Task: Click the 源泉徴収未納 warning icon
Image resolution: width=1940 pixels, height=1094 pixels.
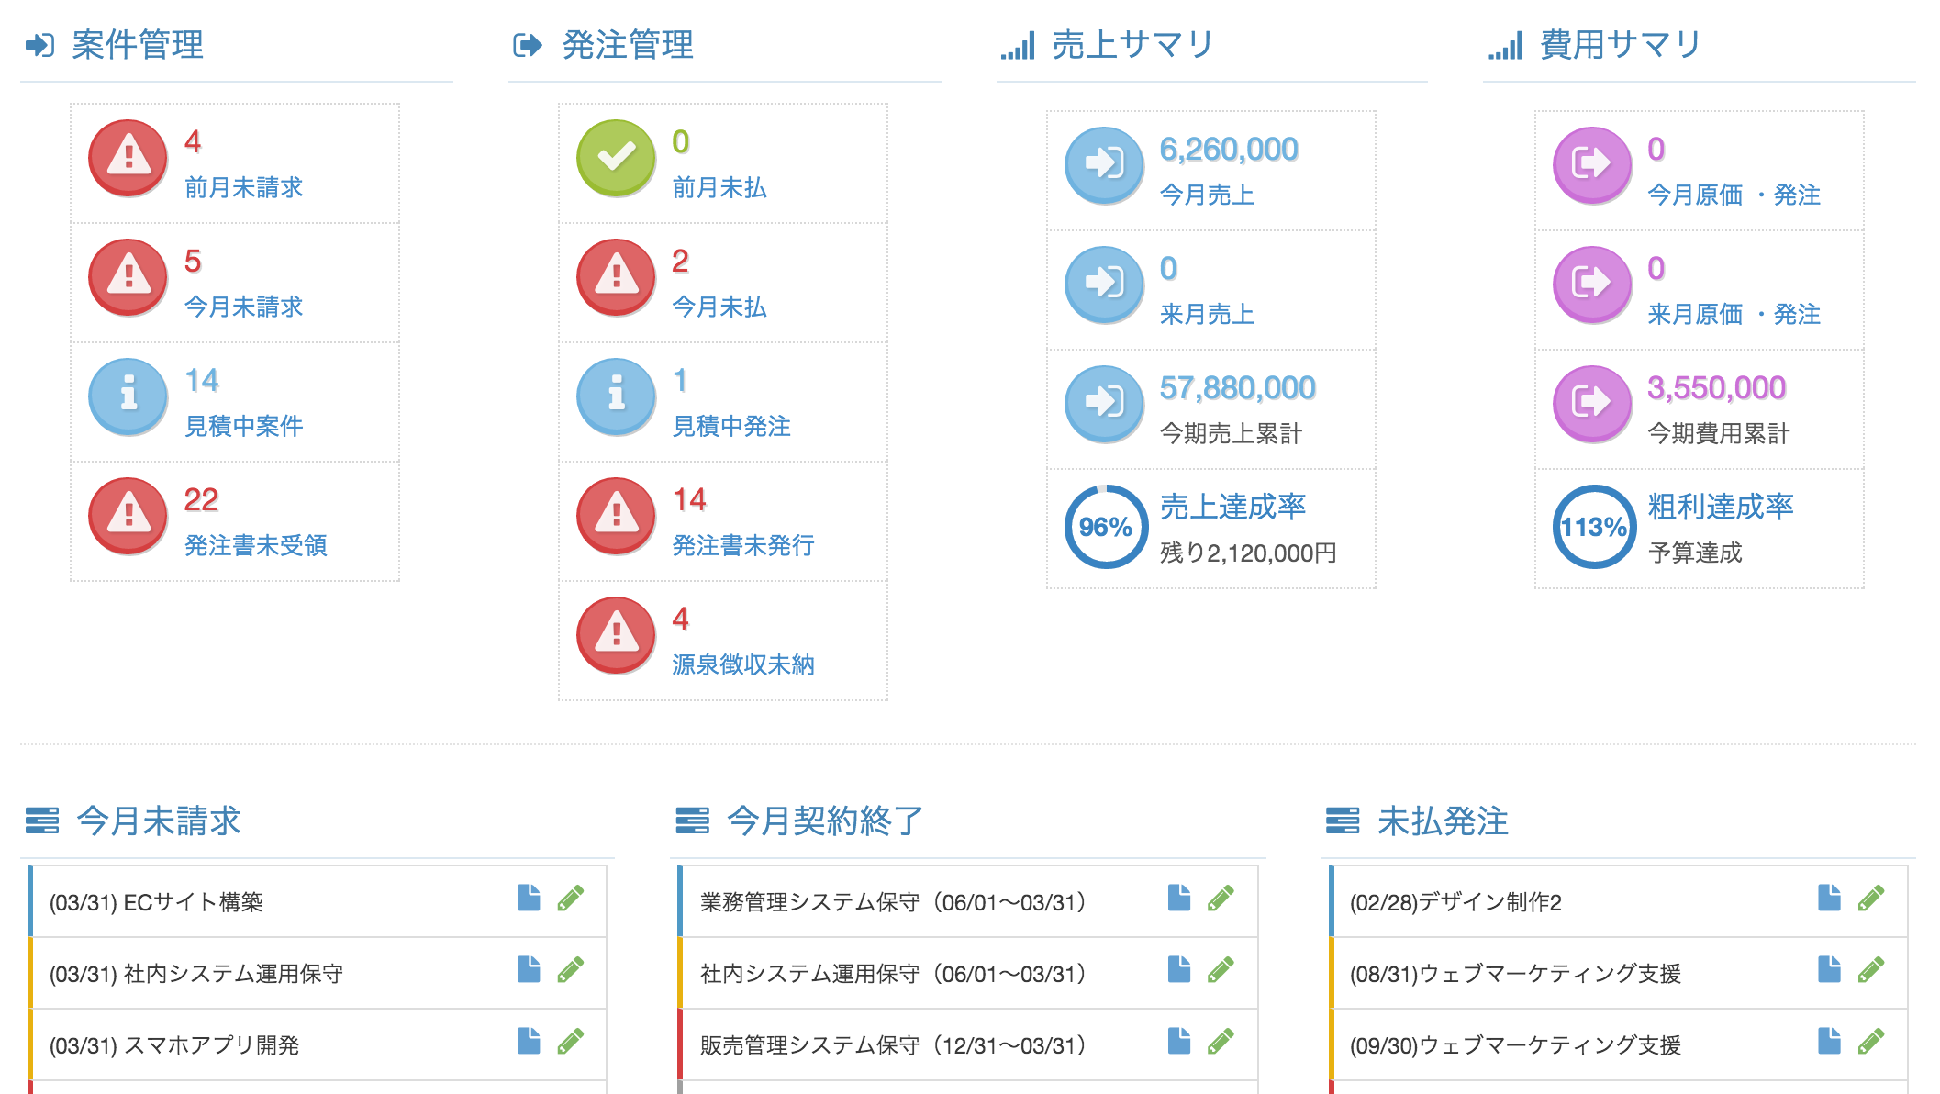Action: [x=616, y=635]
